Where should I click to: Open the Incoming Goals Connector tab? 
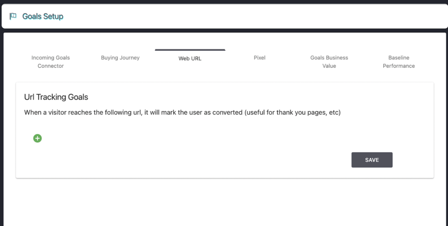click(x=50, y=62)
